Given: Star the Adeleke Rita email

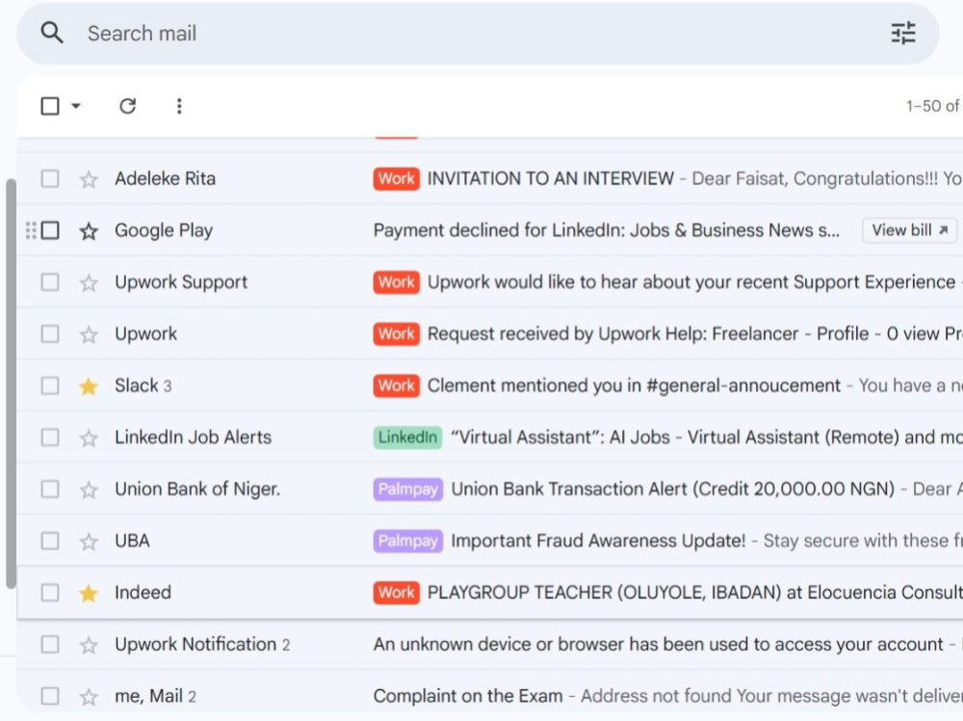Looking at the screenshot, I should pos(89,179).
